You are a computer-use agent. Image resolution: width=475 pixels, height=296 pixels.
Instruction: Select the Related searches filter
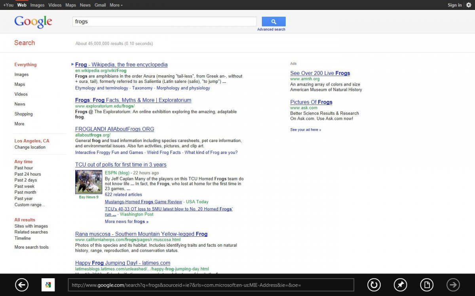click(x=31, y=232)
